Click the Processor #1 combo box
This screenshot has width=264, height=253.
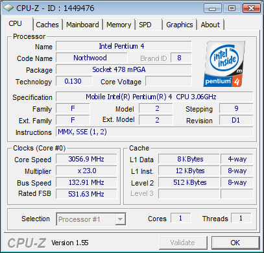click(91, 219)
